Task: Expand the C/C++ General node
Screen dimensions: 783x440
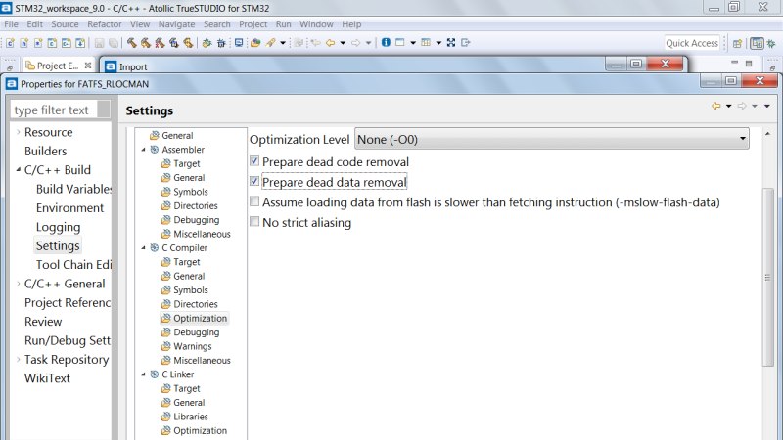Action: click(x=18, y=284)
